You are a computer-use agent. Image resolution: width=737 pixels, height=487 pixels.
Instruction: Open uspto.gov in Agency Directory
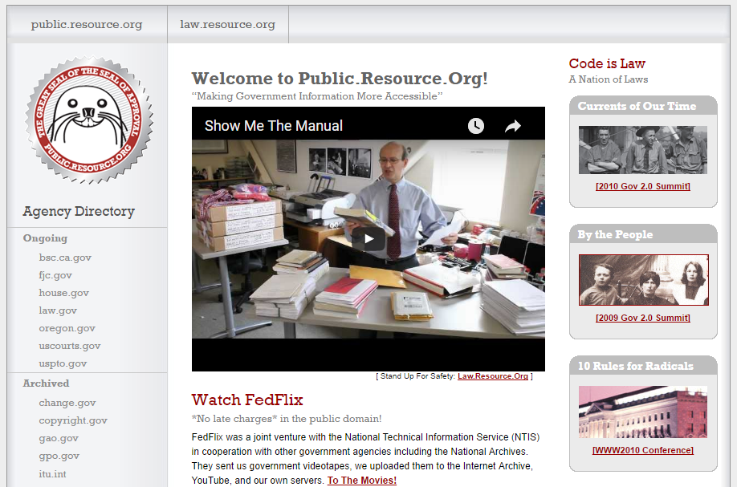coord(63,364)
